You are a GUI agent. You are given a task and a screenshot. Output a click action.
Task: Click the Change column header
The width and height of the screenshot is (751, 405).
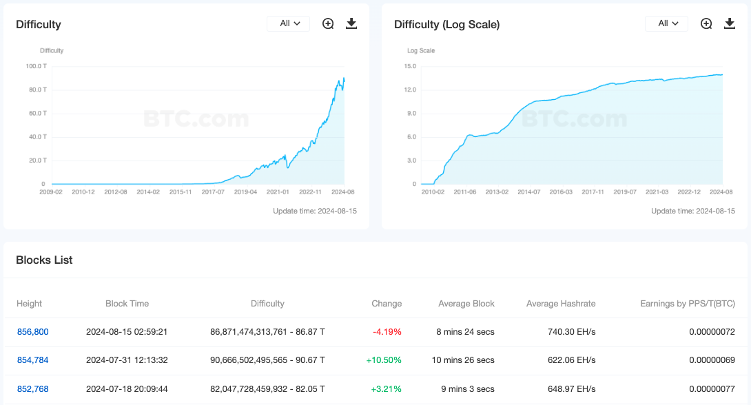(x=387, y=304)
